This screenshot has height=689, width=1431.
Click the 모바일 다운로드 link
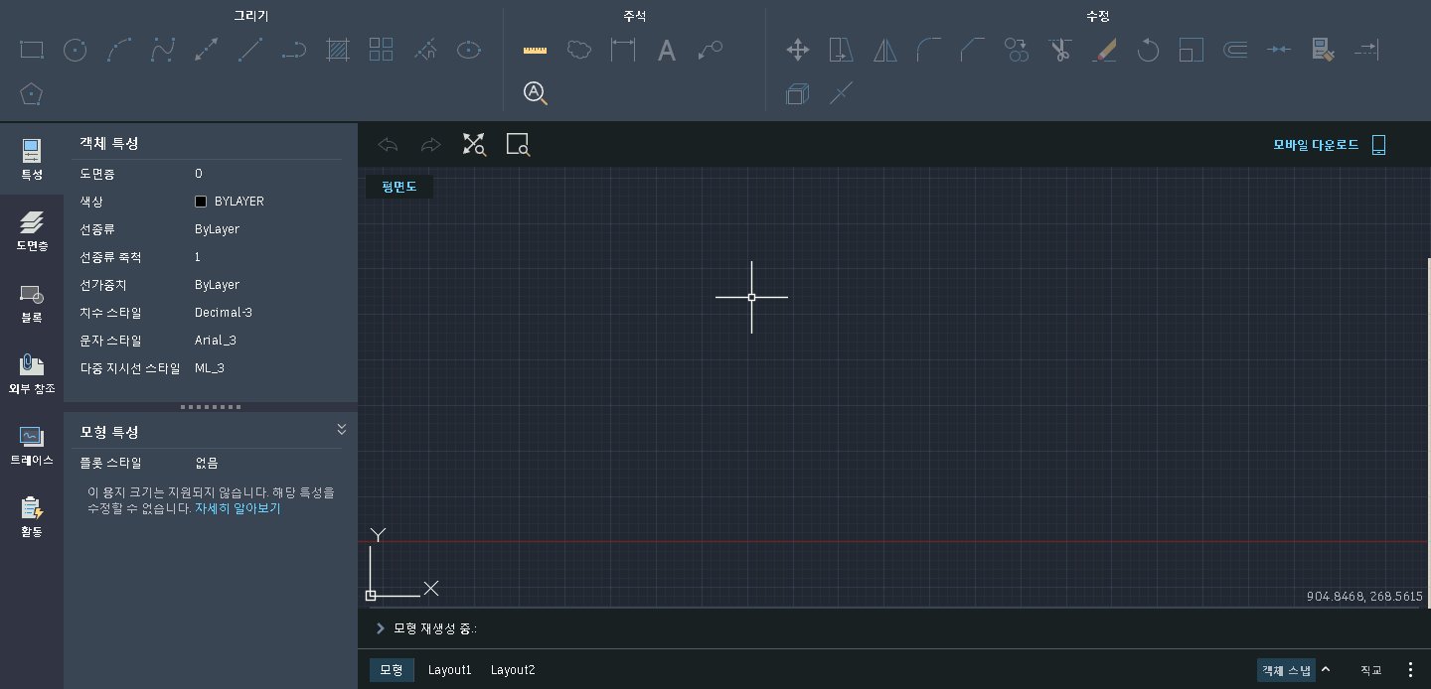click(1316, 145)
